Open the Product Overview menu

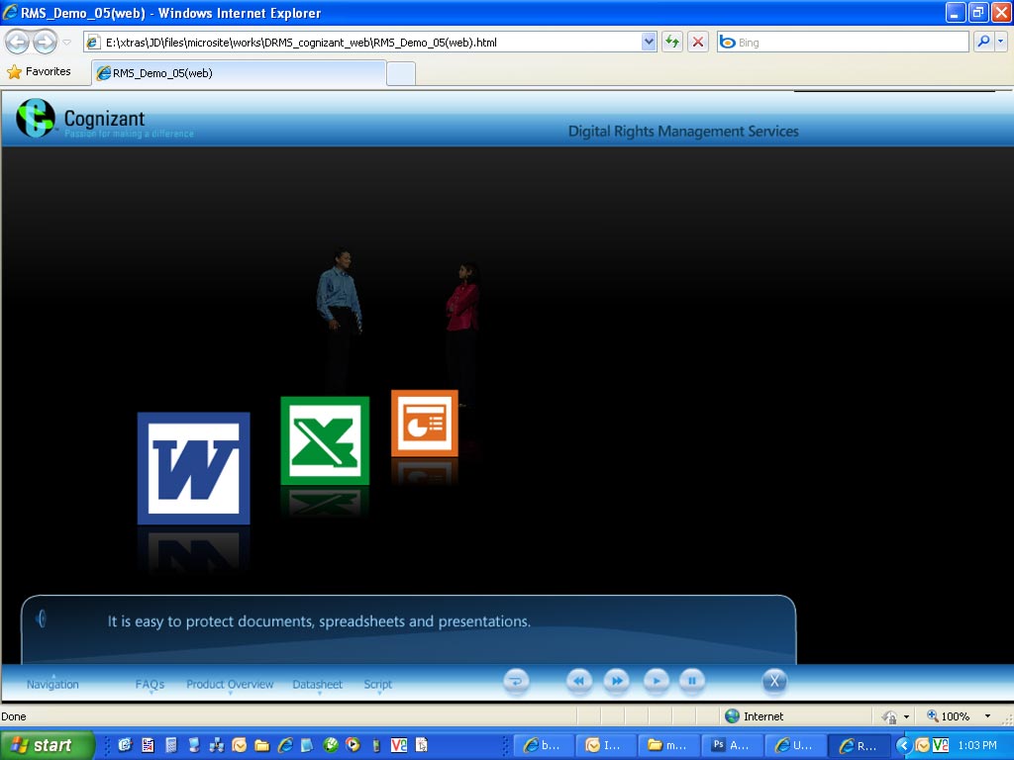point(230,684)
